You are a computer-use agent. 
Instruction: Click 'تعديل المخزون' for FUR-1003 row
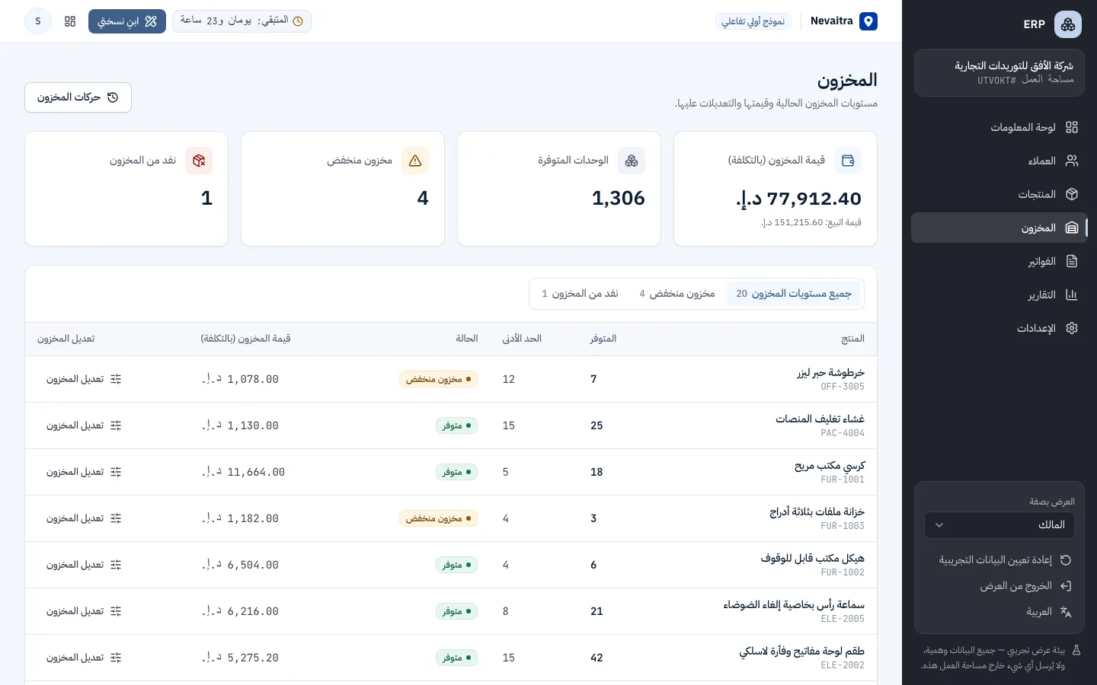(84, 518)
